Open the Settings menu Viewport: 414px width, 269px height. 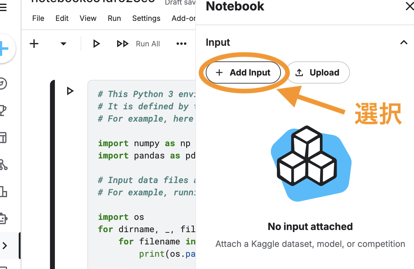point(146,18)
